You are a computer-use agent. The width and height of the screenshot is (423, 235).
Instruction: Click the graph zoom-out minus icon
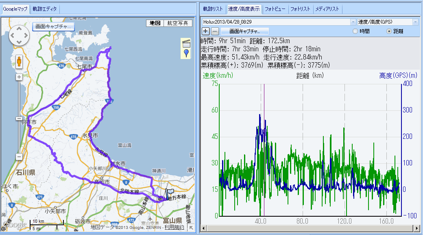click(215, 31)
